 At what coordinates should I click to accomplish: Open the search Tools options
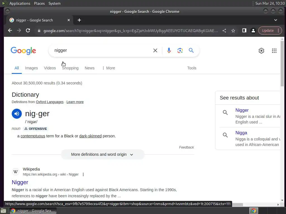pyautogui.click(x=192, y=68)
